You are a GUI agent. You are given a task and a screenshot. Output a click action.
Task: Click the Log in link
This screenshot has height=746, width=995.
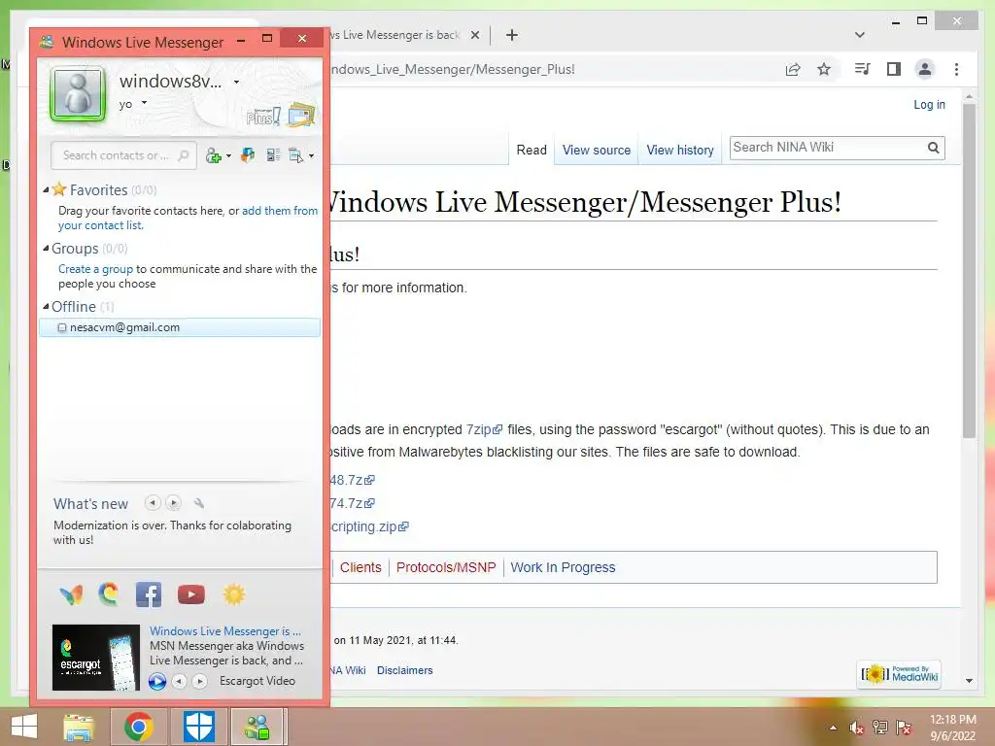[929, 105]
